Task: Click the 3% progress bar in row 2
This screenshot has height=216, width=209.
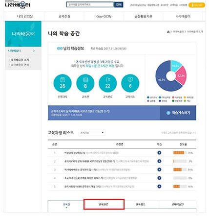Action: (180, 161)
